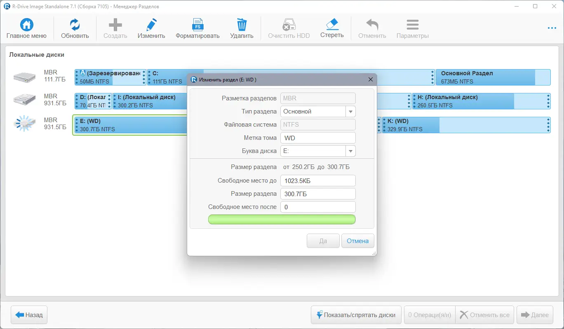
Task: Click the Размер раздела input field
Action: pyautogui.click(x=318, y=194)
